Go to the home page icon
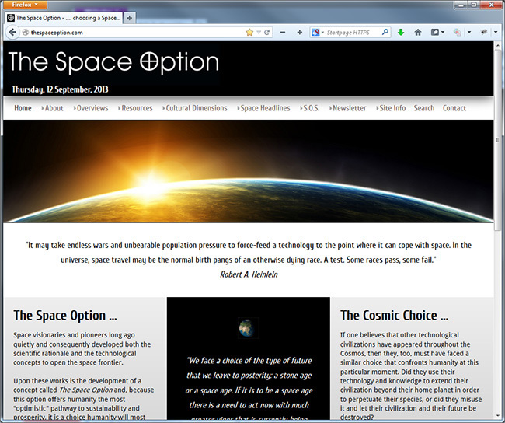Screen dimensions: 505x423 [x=418, y=32]
